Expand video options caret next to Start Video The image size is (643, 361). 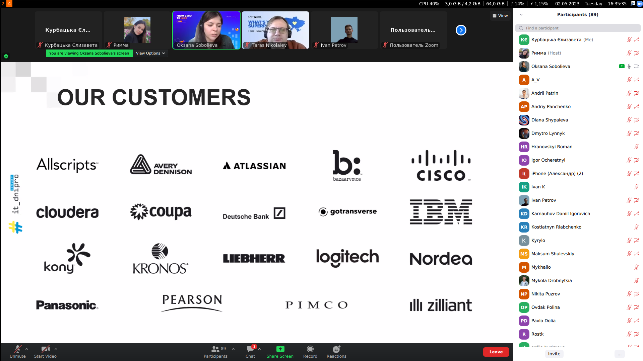(x=56, y=349)
